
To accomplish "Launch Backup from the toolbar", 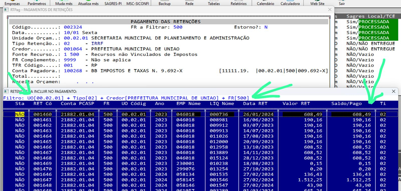I will point(164,3).
